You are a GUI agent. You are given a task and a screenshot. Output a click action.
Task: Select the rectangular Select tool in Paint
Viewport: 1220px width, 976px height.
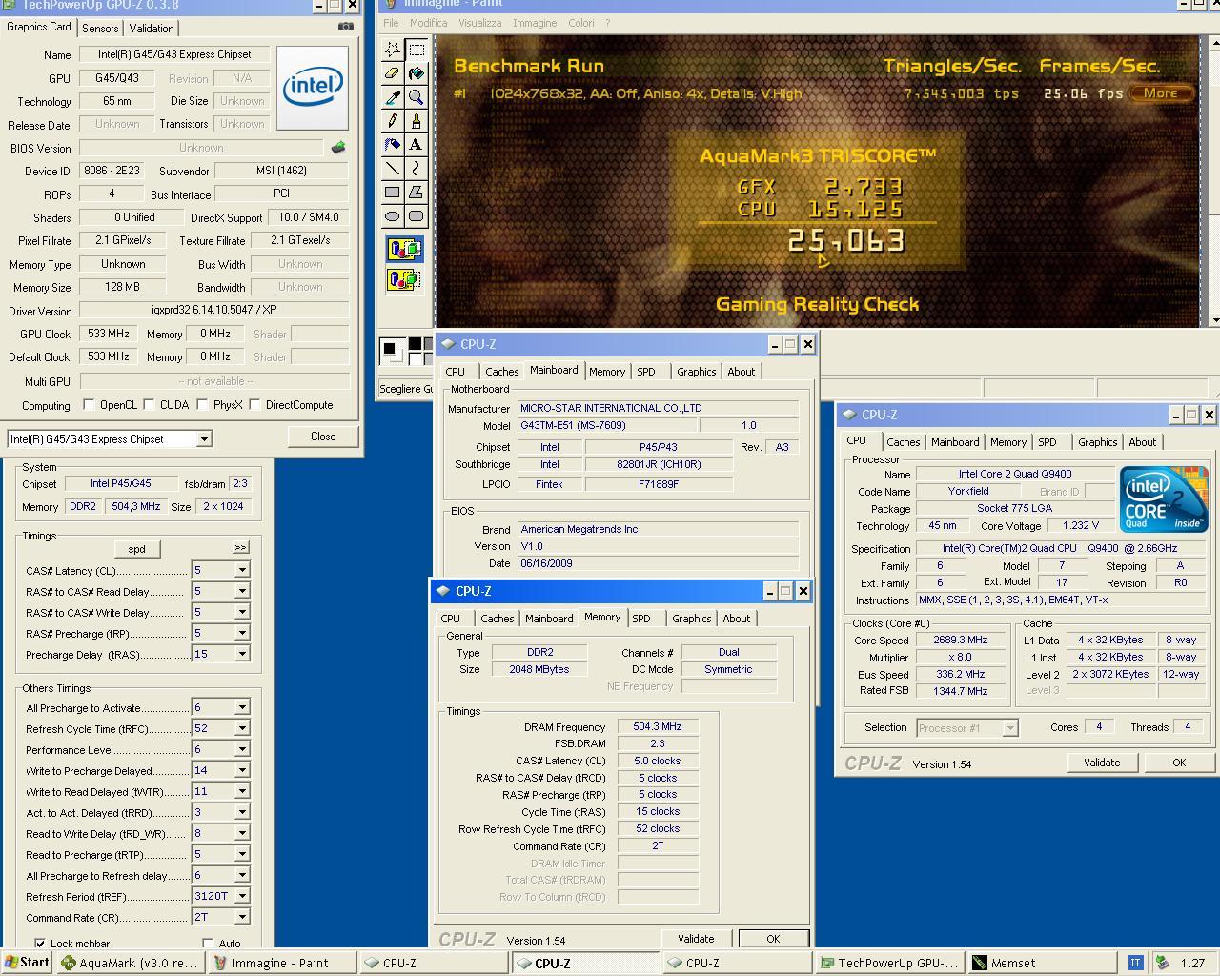pyautogui.click(x=417, y=50)
